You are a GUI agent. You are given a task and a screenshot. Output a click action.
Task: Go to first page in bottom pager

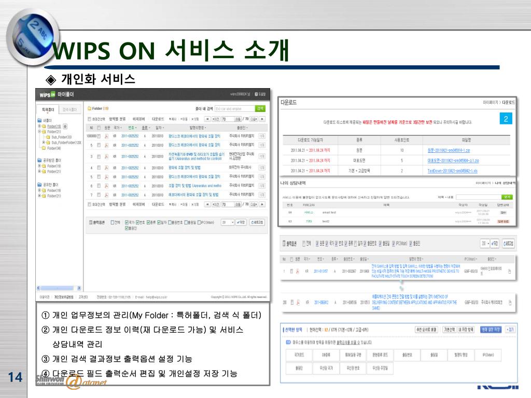coord(207,204)
